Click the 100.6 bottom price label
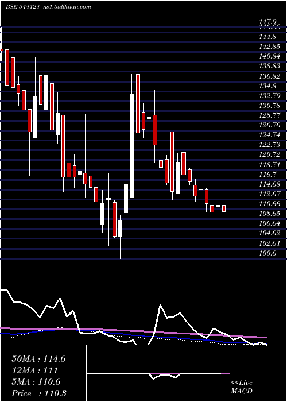 coord(268,253)
